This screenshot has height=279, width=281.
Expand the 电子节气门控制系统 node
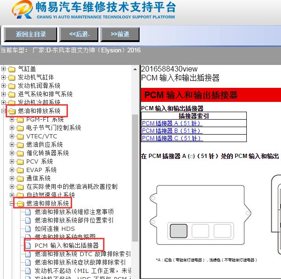click(12, 128)
